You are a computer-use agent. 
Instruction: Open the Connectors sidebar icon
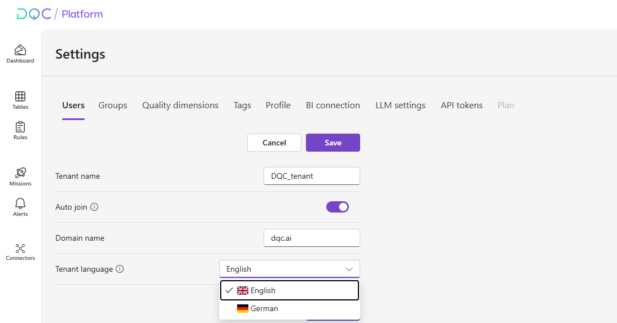point(20,248)
